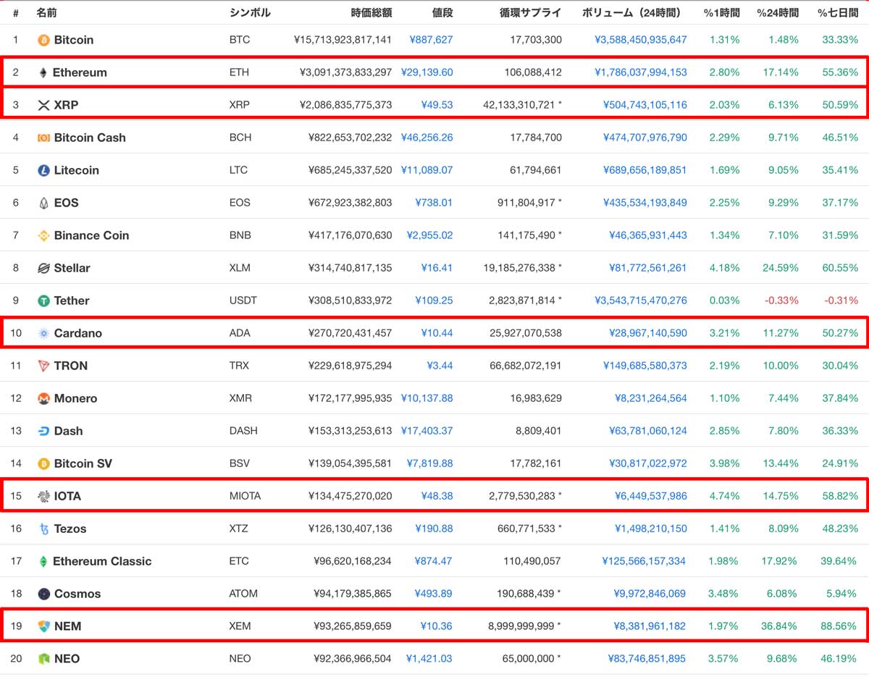Image resolution: width=869 pixels, height=677 pixels.
Task: Sort by %七日間 column header
Action: (x=838, y=13)
